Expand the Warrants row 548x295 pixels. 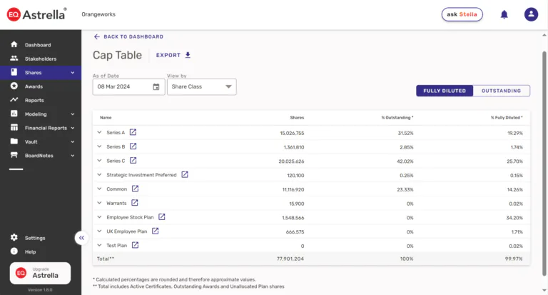[99, 203]
